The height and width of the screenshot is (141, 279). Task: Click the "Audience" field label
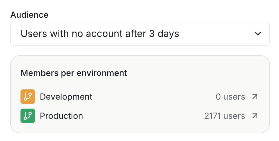(x=29, y=15)
